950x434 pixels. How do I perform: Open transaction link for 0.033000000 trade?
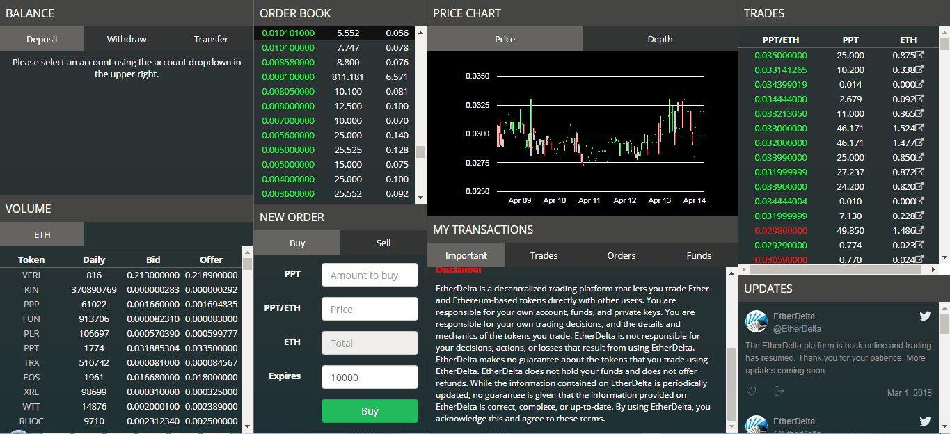click(x=920, y=128)
